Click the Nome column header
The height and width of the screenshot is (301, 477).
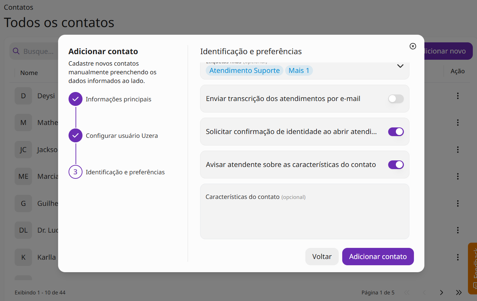point(29,73)
